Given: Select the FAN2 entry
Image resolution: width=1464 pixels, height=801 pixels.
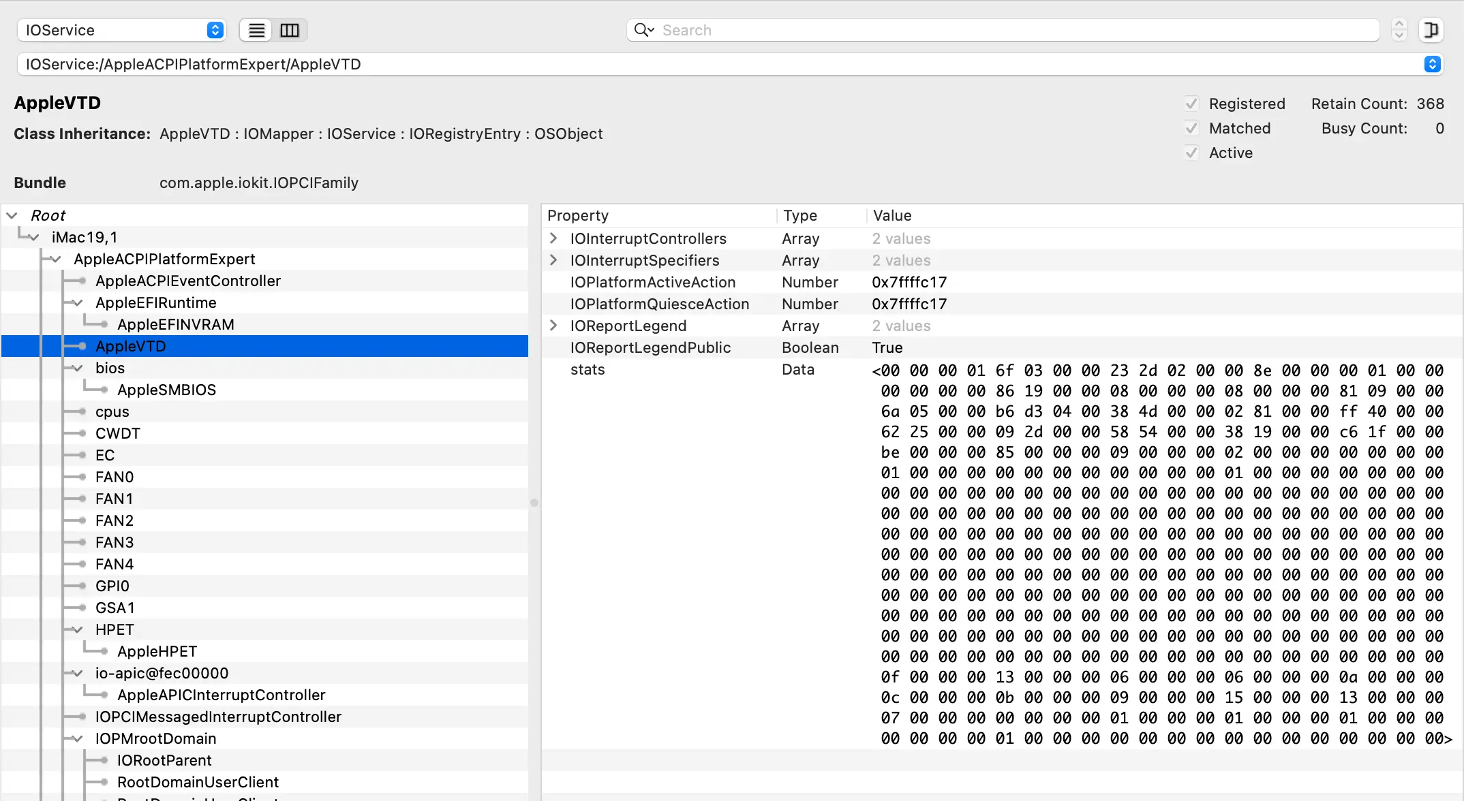Looking at the screenshot, I should [x=115, y=520].
